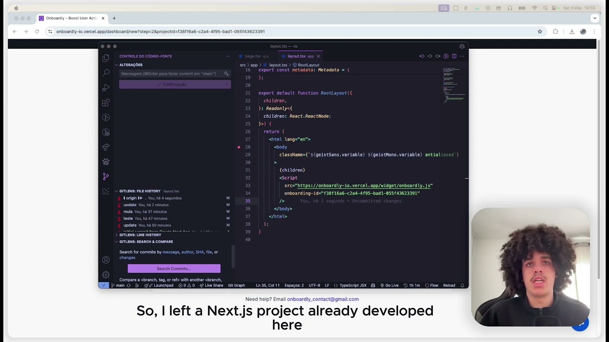Click Copilot status icon in status bar
The image size is (609, 342).
[373, 285]
